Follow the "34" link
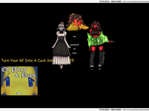149x111 pixels. tap(74, 49)
